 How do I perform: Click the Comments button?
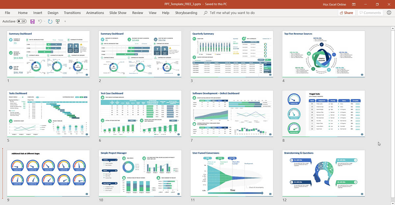[x=370, y=13]
